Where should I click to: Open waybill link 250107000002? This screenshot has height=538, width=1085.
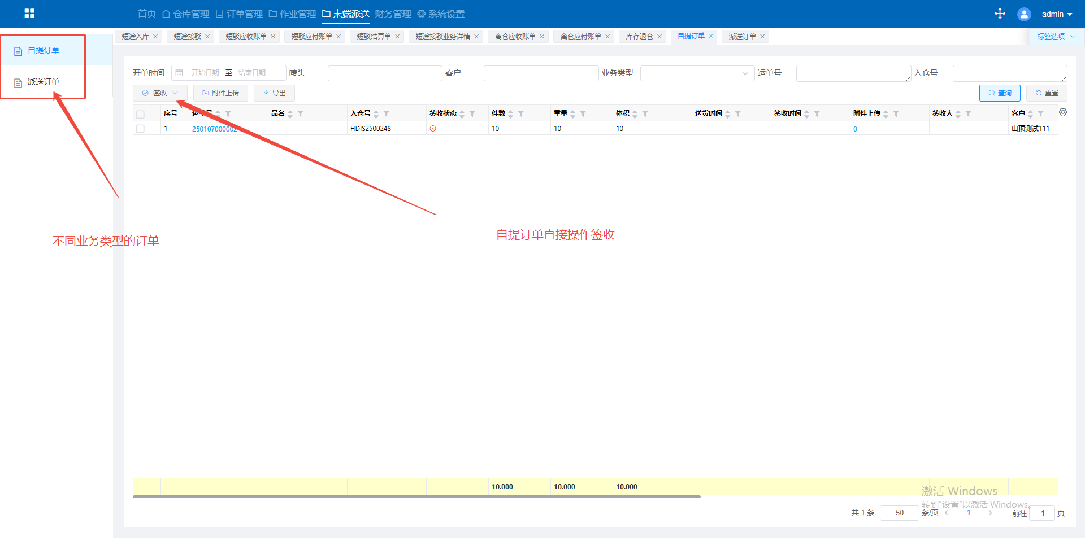214,129
